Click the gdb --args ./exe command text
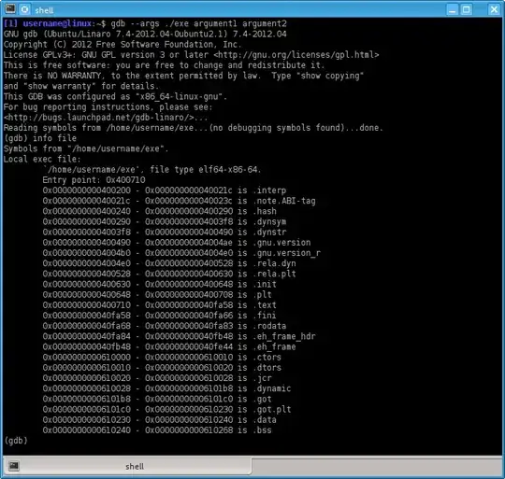 (198, 23)
